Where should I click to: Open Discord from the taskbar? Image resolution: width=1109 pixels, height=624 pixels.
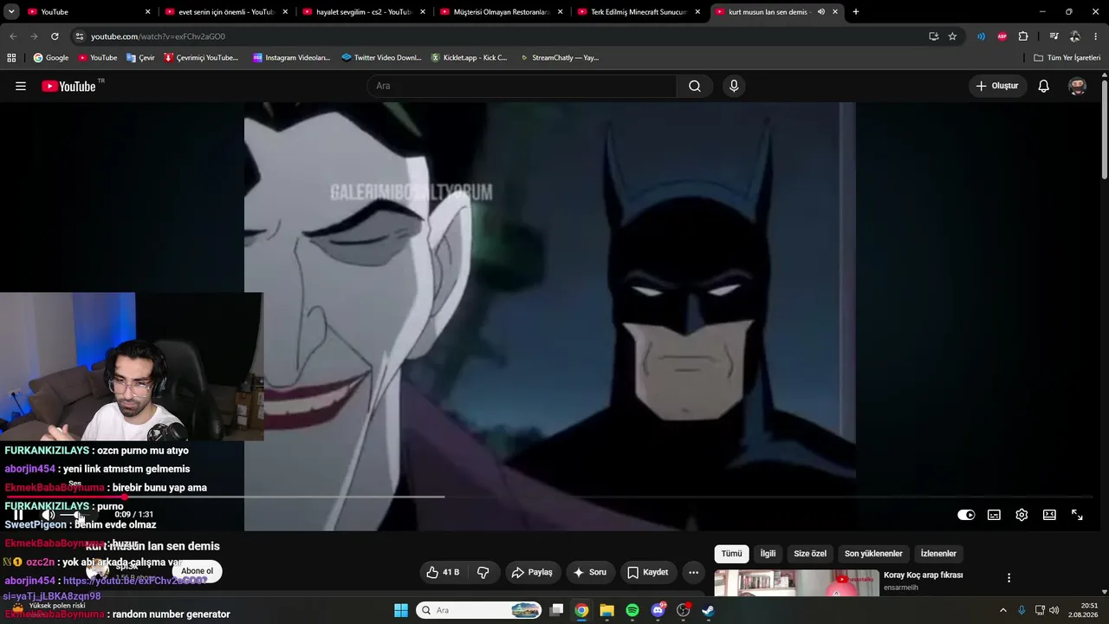click(x=658, y=610)
